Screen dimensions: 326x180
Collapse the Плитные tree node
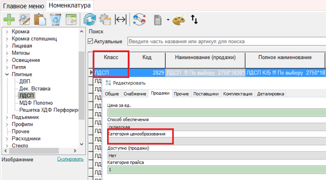(7, 74)
